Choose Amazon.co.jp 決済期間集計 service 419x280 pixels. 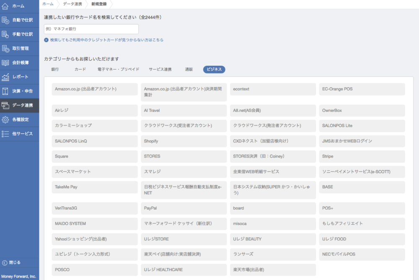pyautogui.click(x=184, y=92)
